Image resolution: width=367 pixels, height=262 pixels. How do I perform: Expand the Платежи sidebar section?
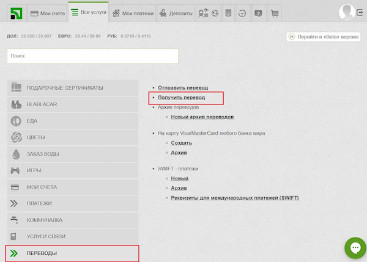click(x=72, y=203)
